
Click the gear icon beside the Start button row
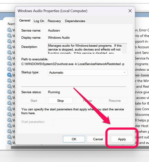[x=9, y=103]
